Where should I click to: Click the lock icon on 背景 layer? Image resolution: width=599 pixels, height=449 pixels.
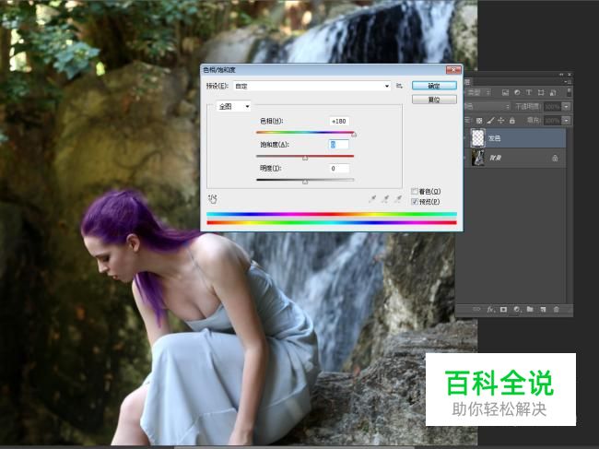(555, 158)
